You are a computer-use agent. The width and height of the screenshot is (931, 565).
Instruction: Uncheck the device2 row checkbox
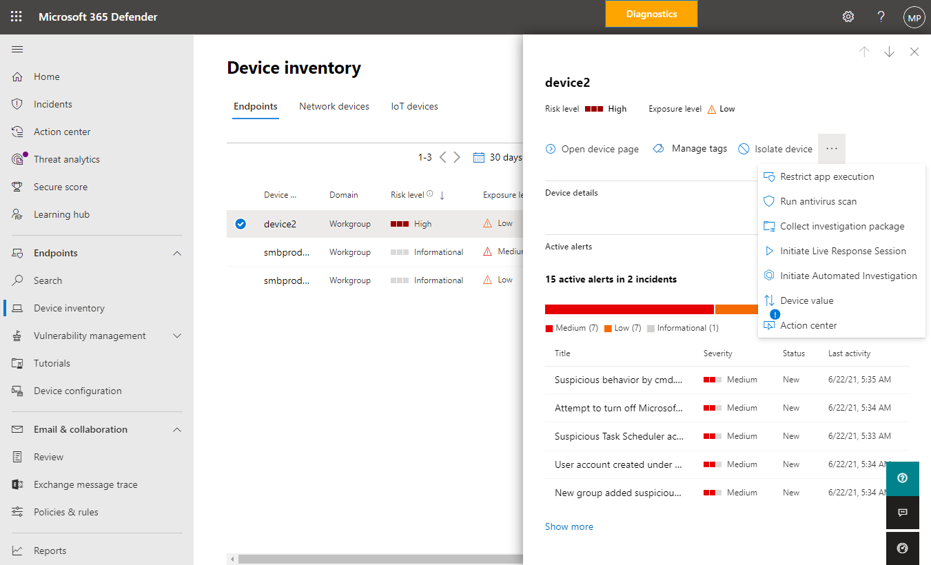[x=241, y=224]
